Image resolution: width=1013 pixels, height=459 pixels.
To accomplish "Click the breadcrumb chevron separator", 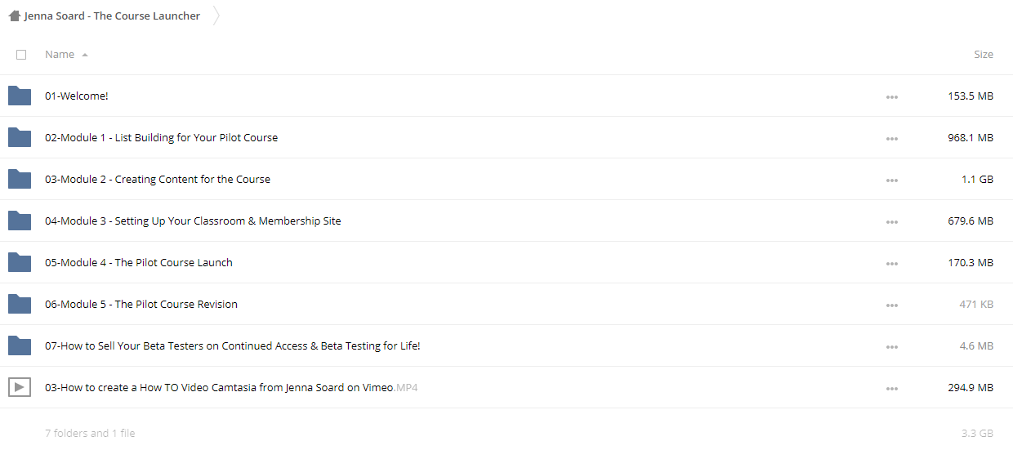I will click(x=216, y=16).
